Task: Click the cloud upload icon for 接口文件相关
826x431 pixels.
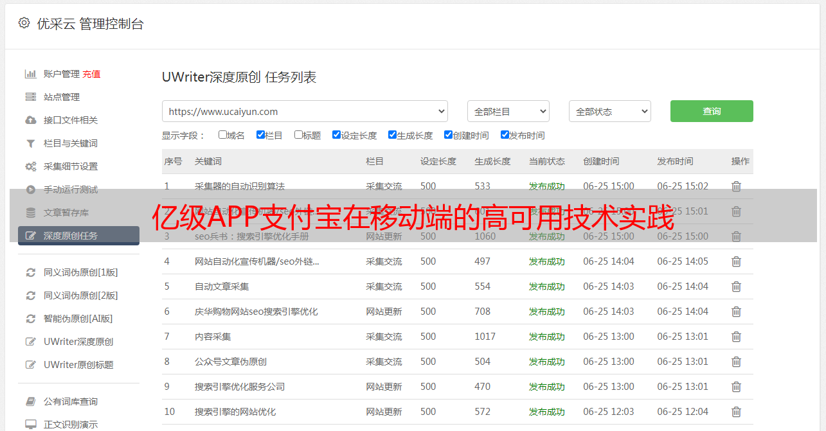Action: pos(30,120)
